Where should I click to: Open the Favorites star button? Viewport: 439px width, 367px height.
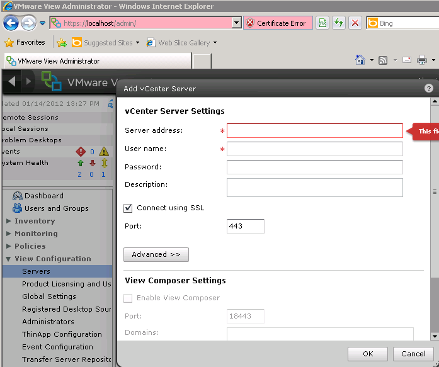(25, 43)
